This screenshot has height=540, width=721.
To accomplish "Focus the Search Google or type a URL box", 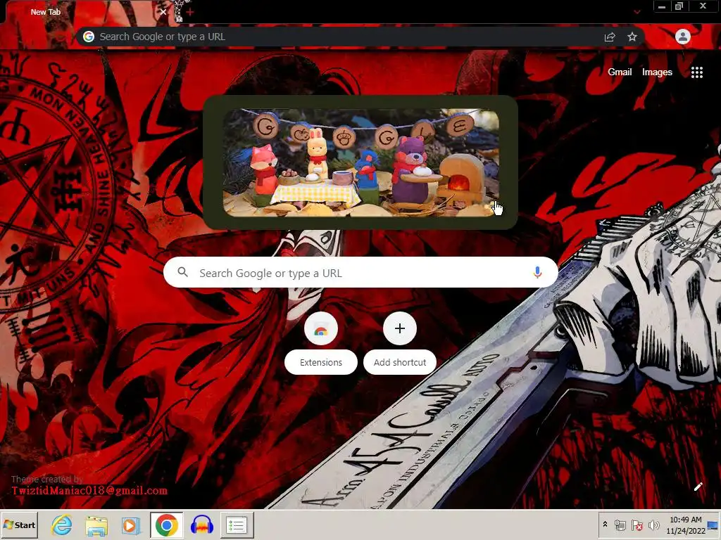I will pyautogui.click(x=360, y=272).
